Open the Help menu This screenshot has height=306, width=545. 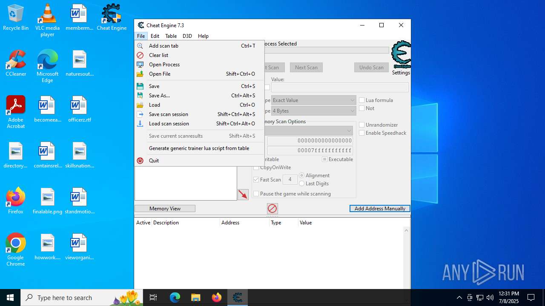[203, 36]
